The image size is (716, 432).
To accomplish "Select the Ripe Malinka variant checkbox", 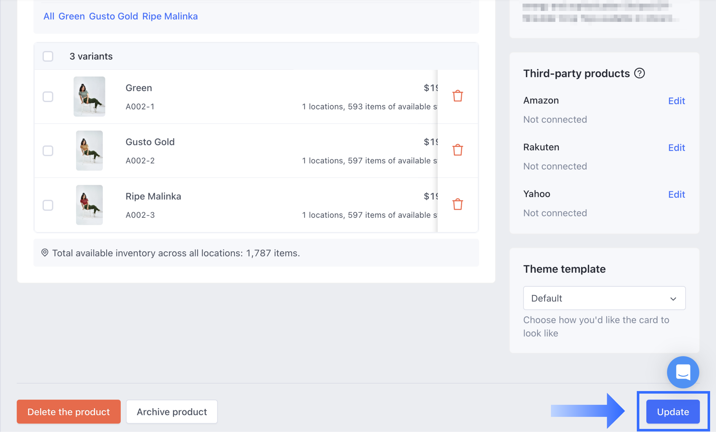I will (48, 205).
